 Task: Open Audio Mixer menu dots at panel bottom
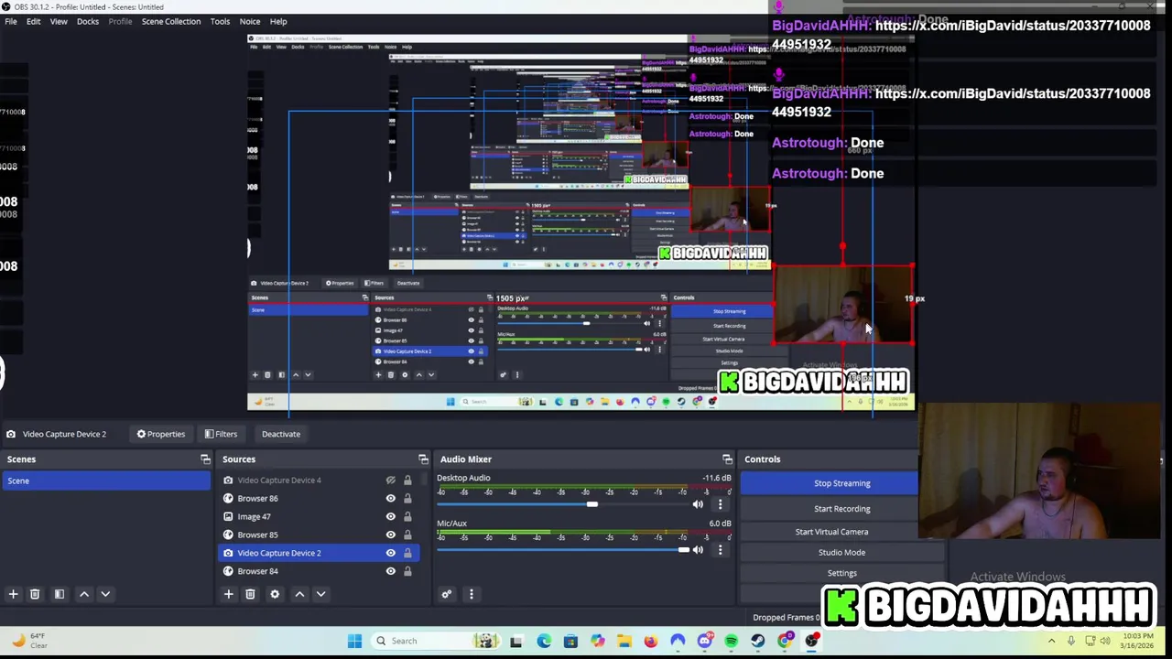click(x=472, y=594)
